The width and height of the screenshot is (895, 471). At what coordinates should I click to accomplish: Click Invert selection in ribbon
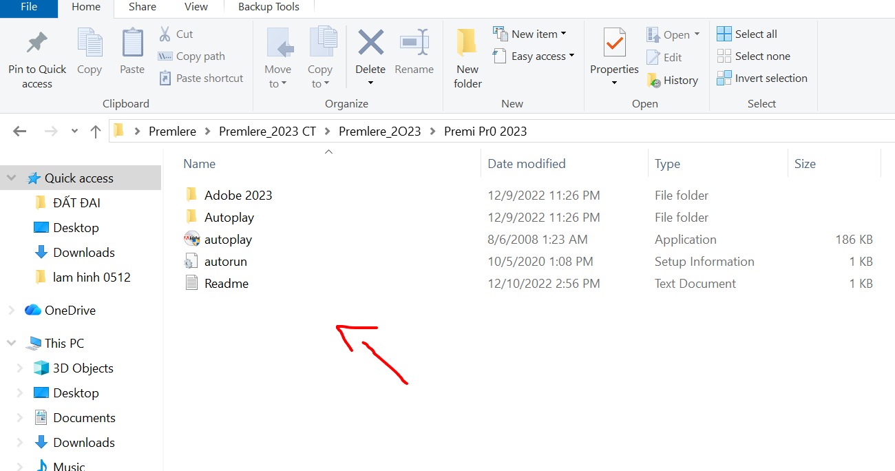(762, 78)
